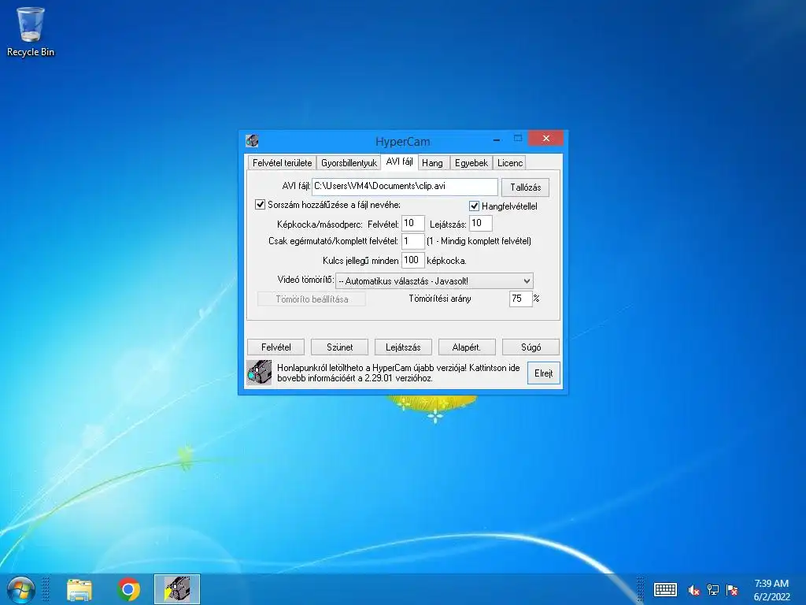Open the Egyebek tab
Viewport: 806px width, 605px height.
tap(471, 162)
